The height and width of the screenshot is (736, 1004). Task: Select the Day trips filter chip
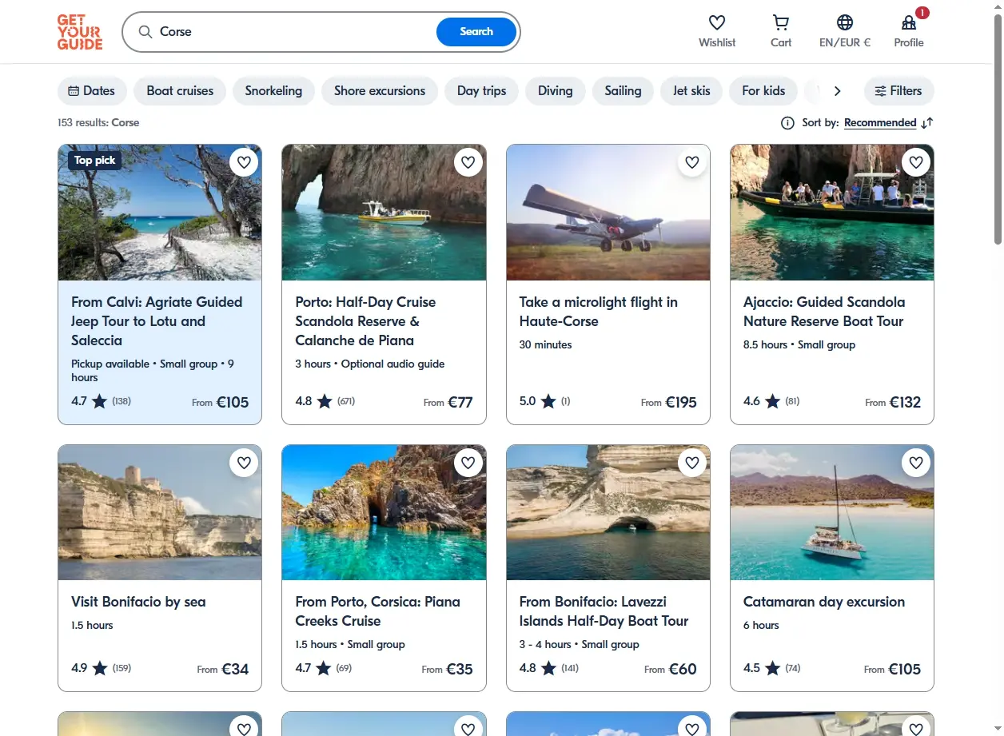coord(482,91)
